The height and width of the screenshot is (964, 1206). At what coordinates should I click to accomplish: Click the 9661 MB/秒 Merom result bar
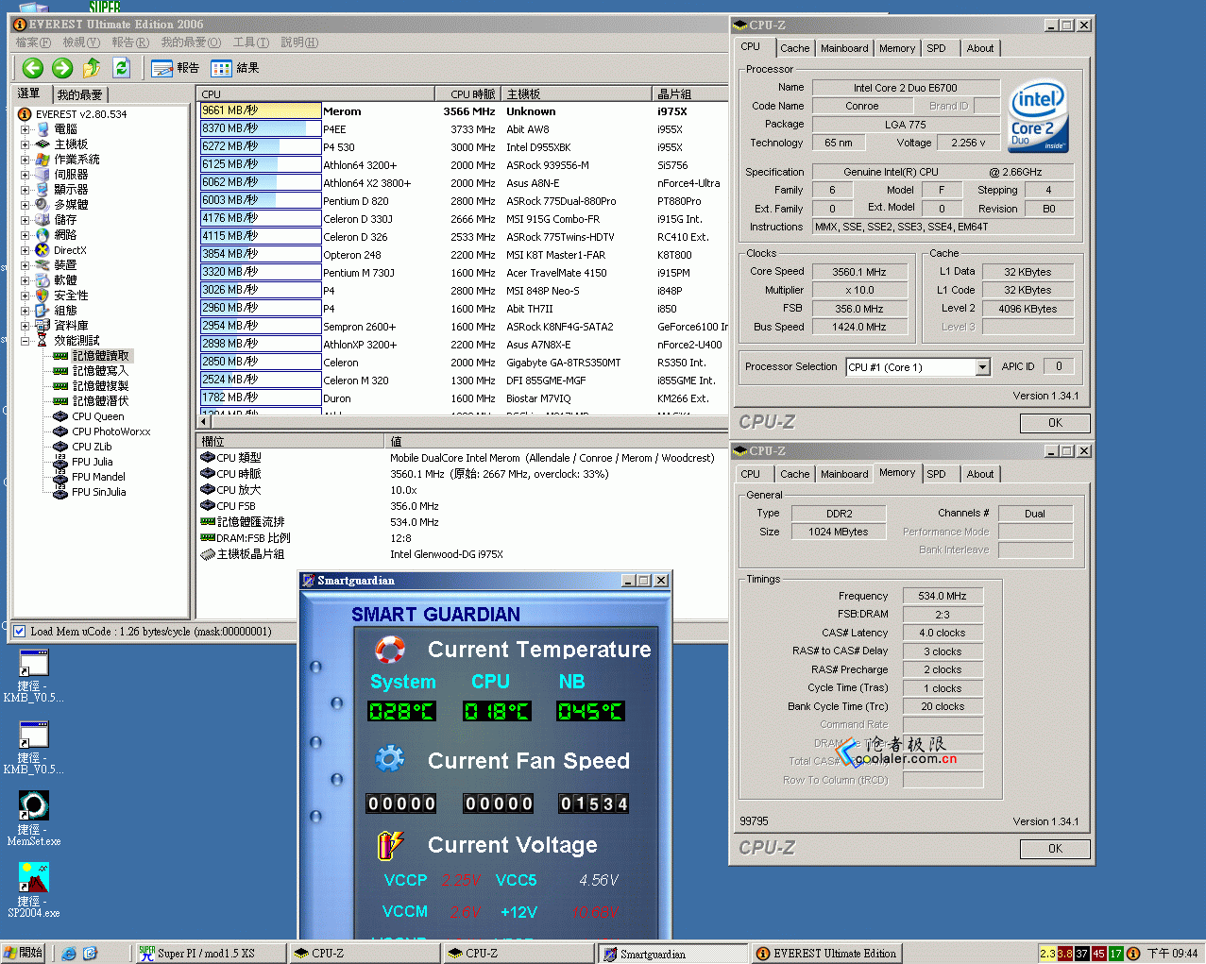point(261,110)
